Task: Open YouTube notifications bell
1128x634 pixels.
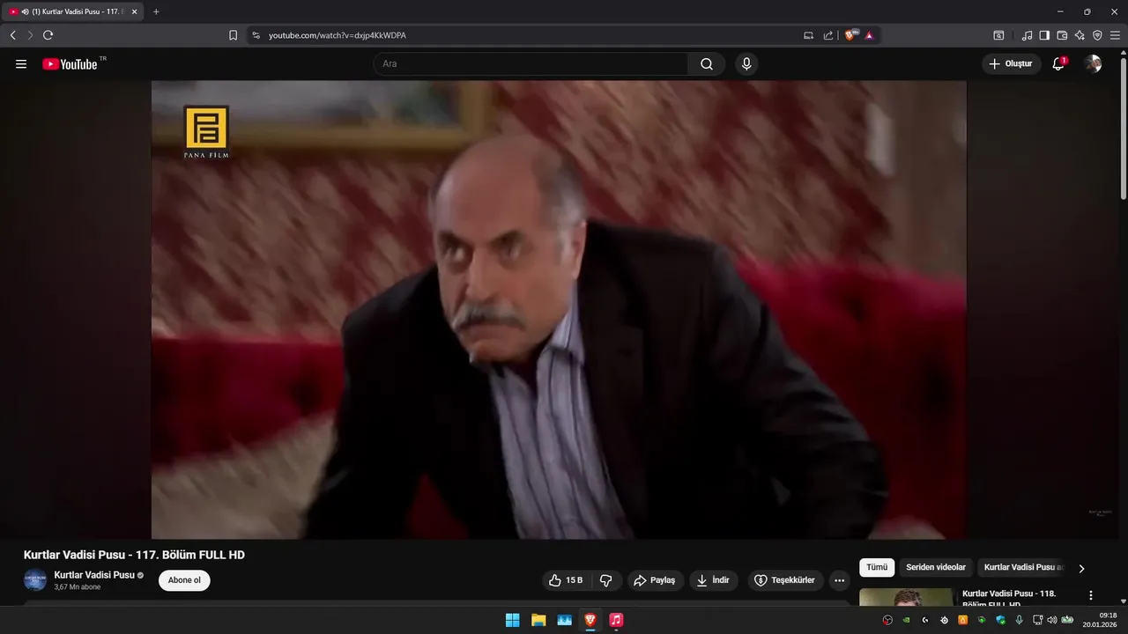Action: 1058,63
